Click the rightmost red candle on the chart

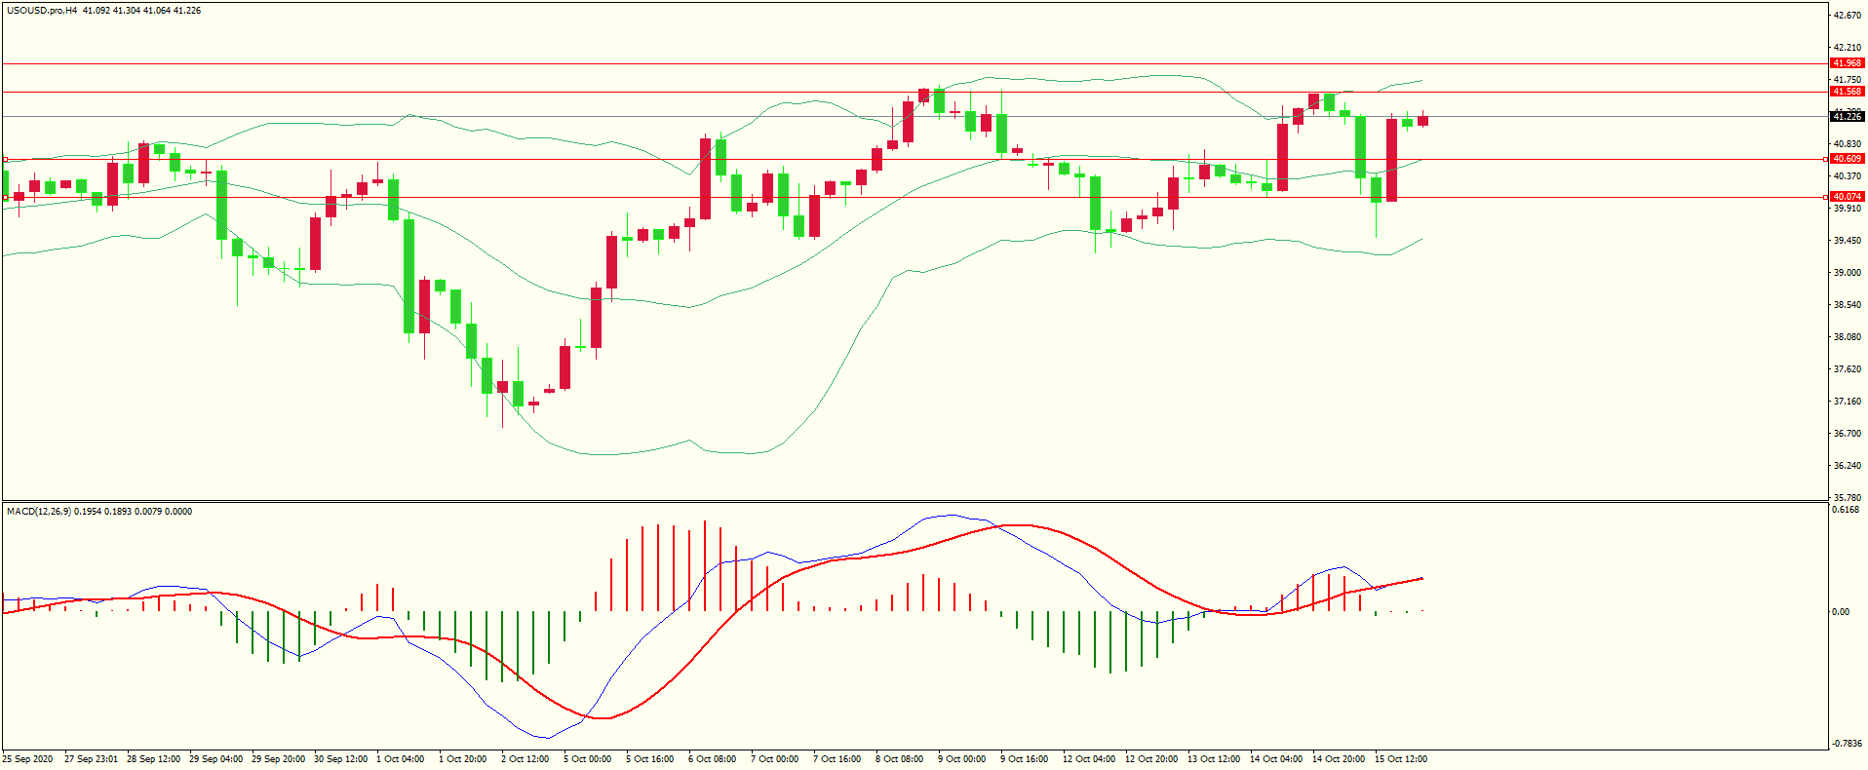point(1423,121)
